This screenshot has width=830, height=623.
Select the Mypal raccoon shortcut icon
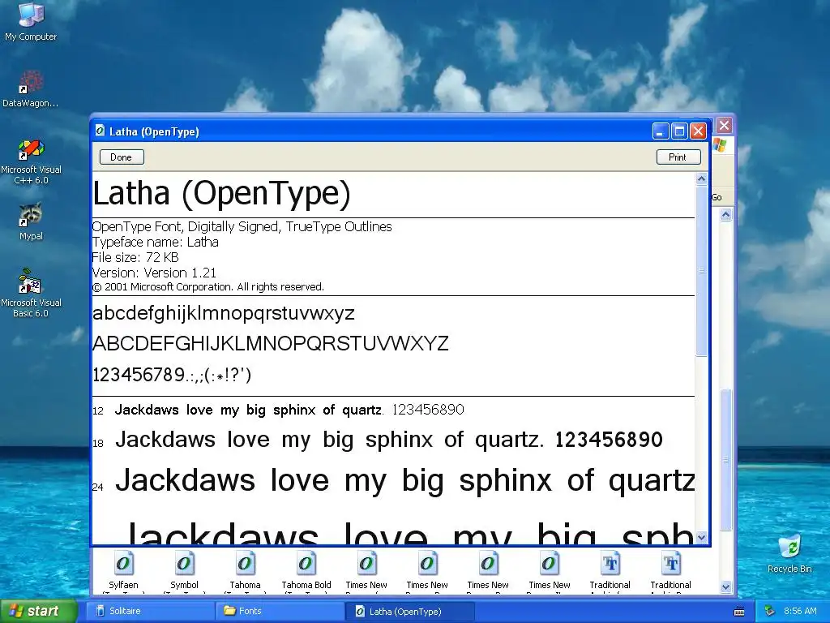(x=31, y=221)
